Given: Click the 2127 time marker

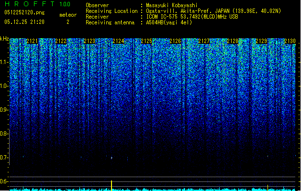Looking at the screenshot, I should (204, 41).
